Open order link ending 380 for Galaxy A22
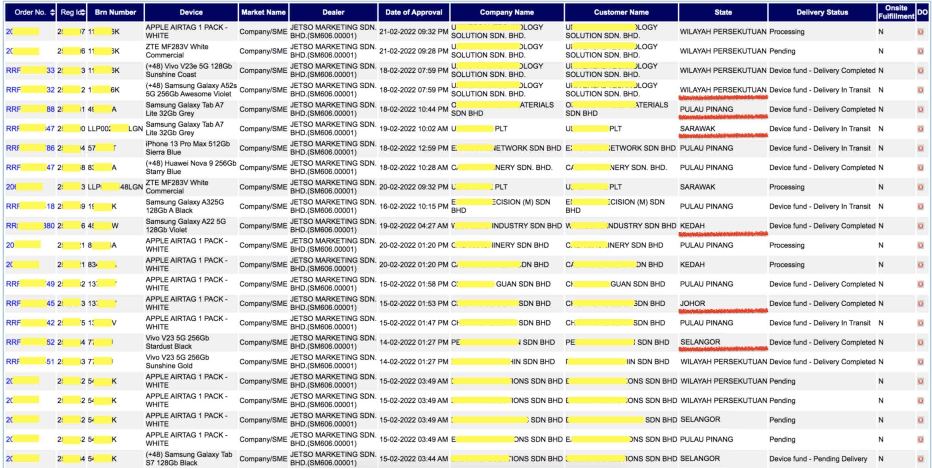 pos(30,226)
